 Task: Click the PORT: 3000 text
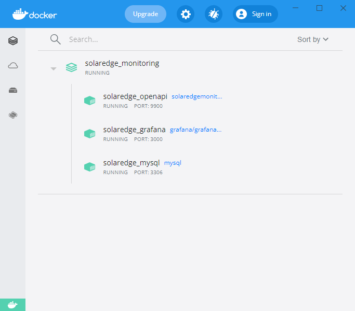tap(148, 139)
